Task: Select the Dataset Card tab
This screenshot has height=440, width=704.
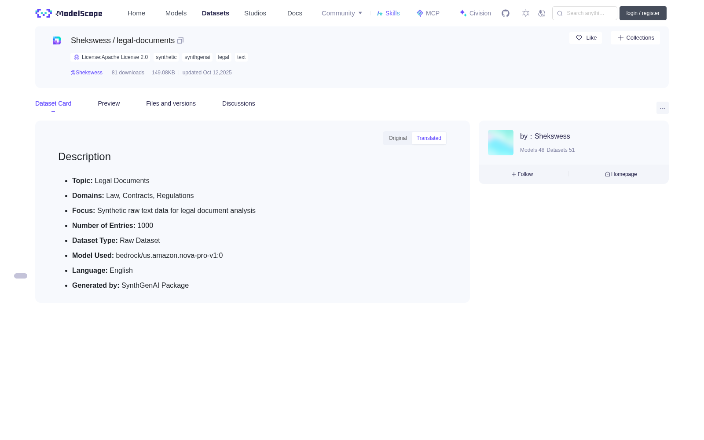Action: [x=53, y=103]
